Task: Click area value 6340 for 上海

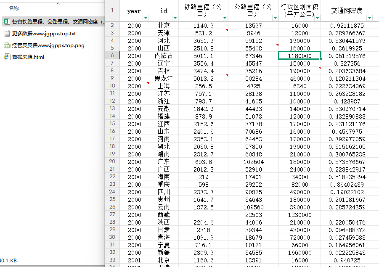Action: pos(299,86)
